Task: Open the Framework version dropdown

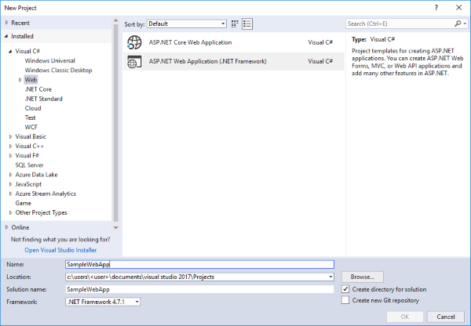Action: tap(103, 302)
